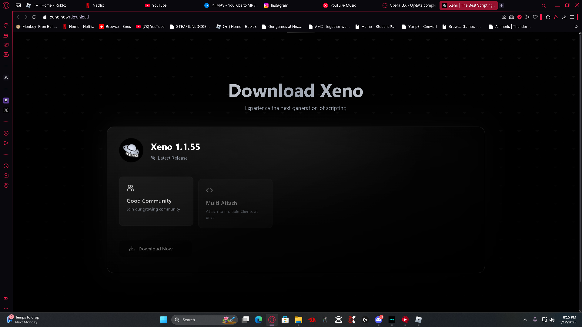Open Task View on the taskbar
Viewport: 582px width, 327px height.
[x=245, y=320]
